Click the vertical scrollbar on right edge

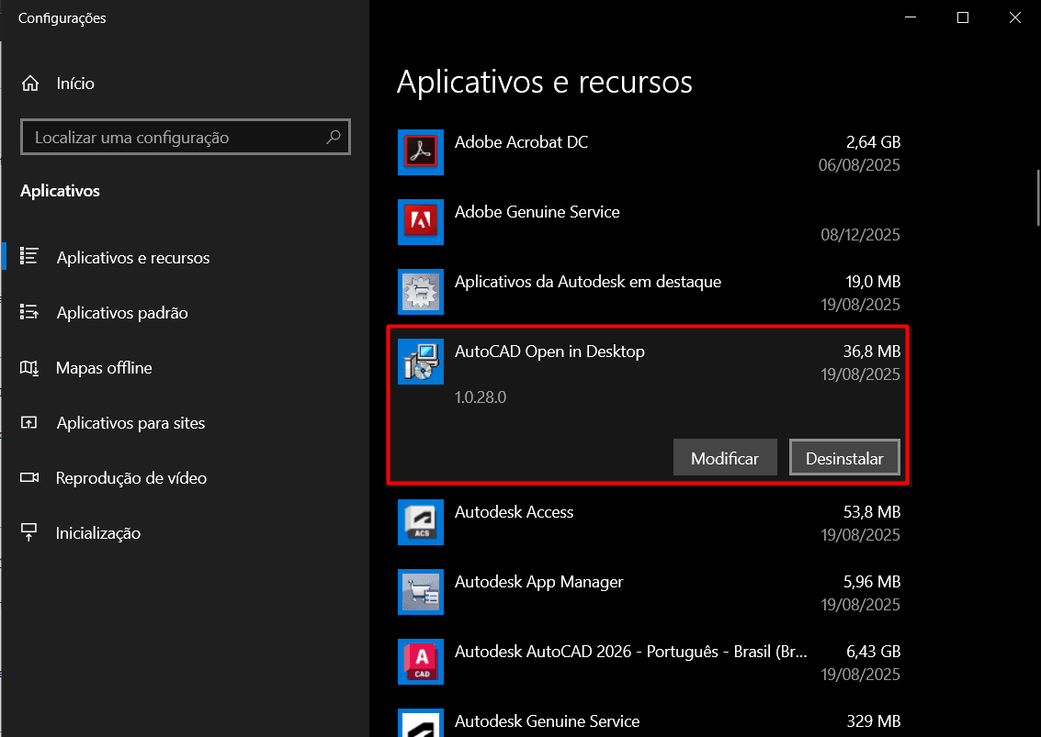tap(1036, 197)
